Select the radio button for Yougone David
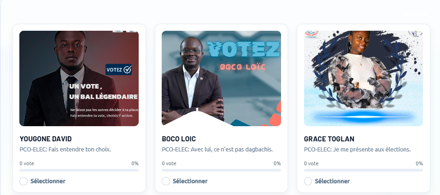Image resolution: width=440 pixels, height=195 pixels. click(23, 181)
